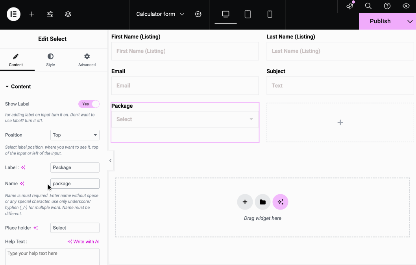This screenshot has width=416, height=265.
Task: Click the Add Element plus icon
Action: 31,14
